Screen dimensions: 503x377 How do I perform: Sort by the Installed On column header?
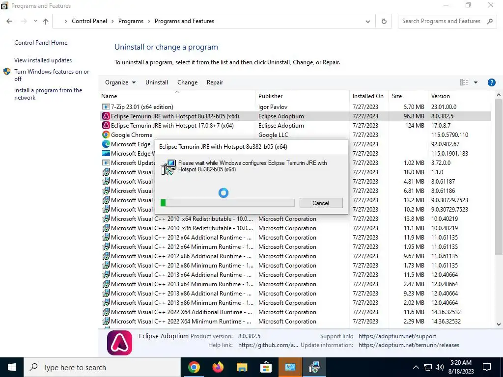[x=369, y=96]
